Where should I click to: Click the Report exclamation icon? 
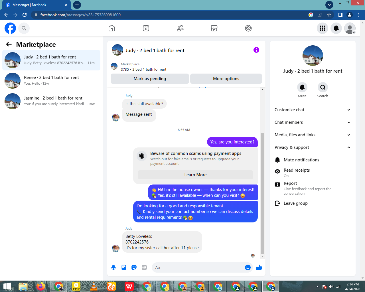point(277,184)
